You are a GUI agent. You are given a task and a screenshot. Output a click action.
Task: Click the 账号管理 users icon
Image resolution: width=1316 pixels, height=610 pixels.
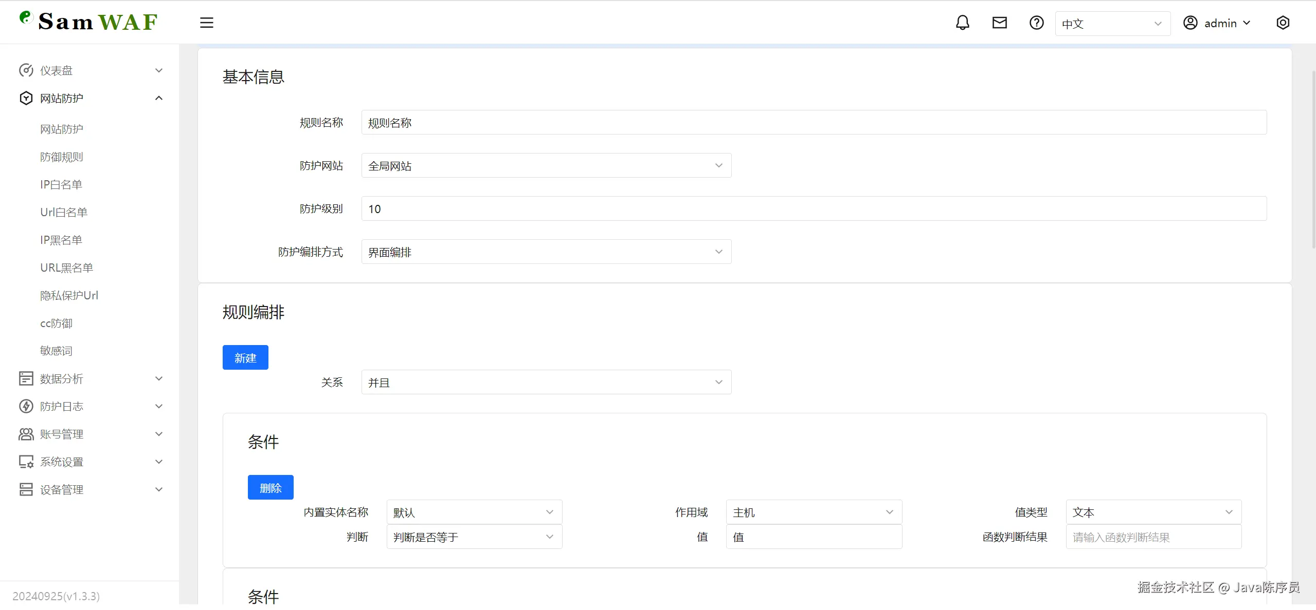(x=26, y=434)
